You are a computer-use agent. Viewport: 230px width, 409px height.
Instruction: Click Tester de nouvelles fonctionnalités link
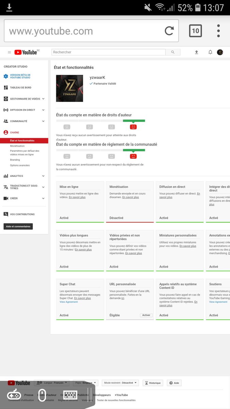tap(116, 400)
